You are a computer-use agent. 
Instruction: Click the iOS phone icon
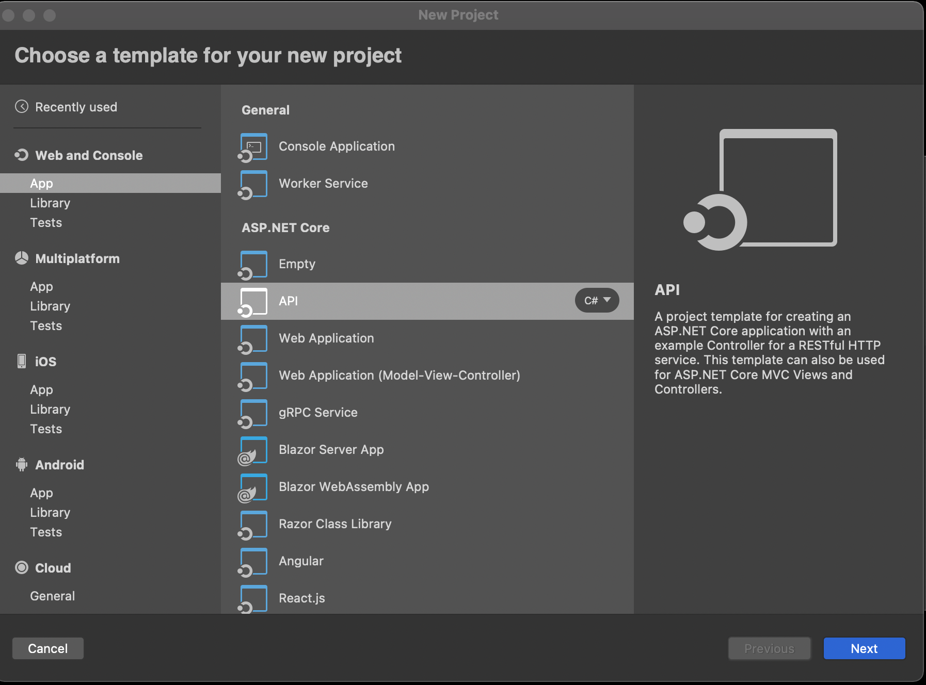pyautogui.click(x=22, y=361)
